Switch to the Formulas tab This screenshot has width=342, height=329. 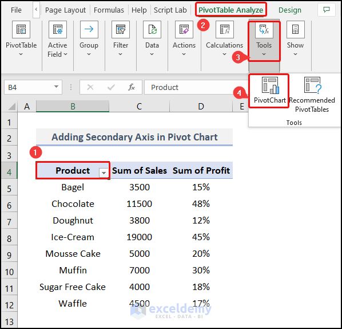109,10
